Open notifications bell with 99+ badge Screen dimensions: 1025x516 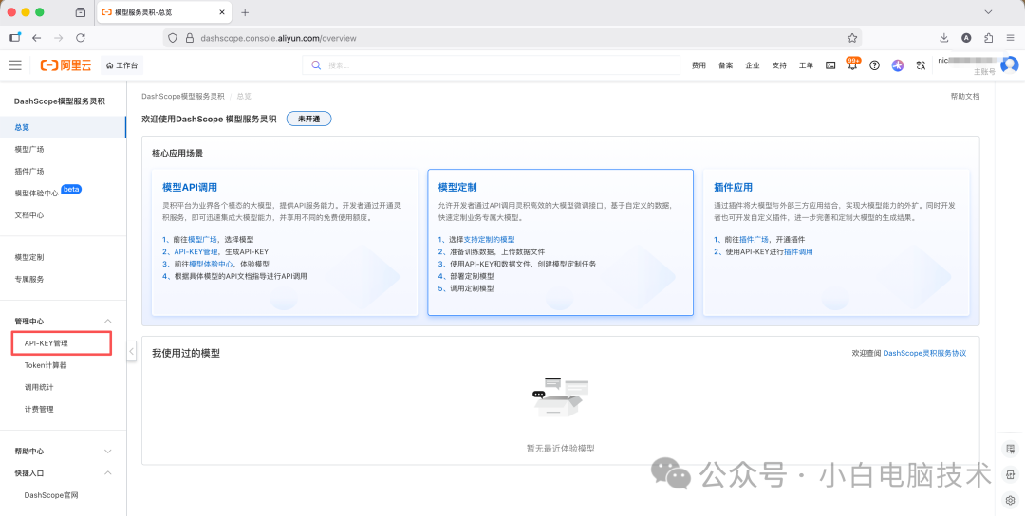click(x=852, y=64)
